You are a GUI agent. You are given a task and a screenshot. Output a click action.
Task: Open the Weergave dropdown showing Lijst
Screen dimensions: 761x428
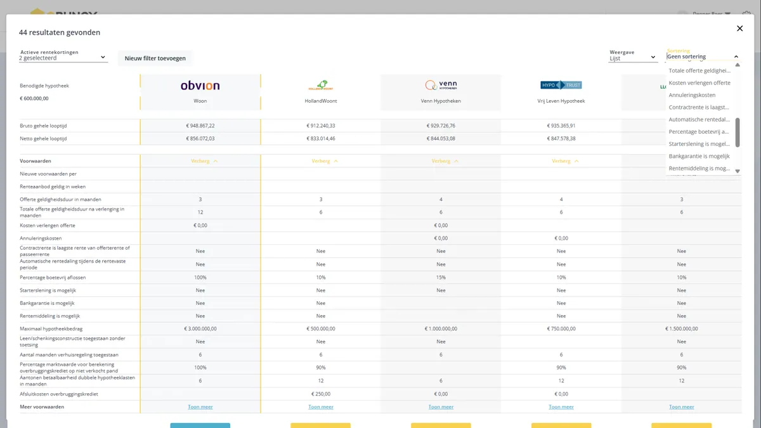pos(633,58)
